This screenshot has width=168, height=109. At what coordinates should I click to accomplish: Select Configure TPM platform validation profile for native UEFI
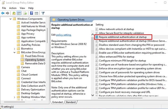(x=132, y=88)
